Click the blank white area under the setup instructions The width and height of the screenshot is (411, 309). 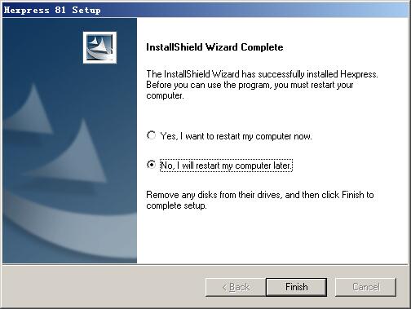tap(272, 236)
